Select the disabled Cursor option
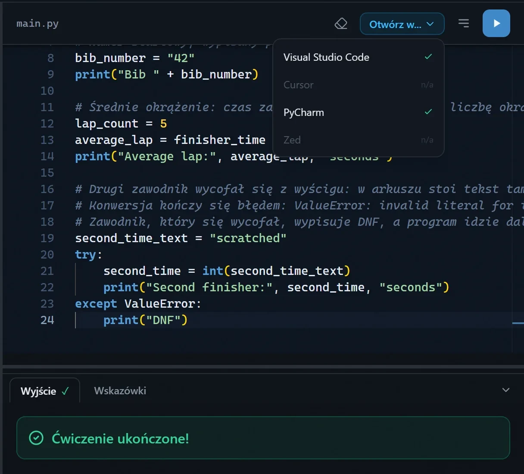The width and height of the screenshot is (524, 474). [359, 85]
